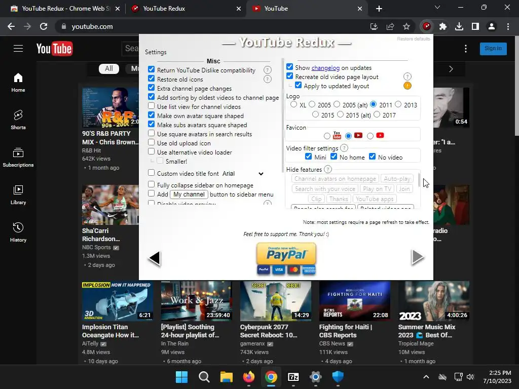
Task: Open Windows Start menu
Action: click(181, 377)
